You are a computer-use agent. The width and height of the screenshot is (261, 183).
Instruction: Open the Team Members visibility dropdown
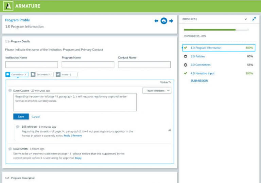click(x=157, y=91)
